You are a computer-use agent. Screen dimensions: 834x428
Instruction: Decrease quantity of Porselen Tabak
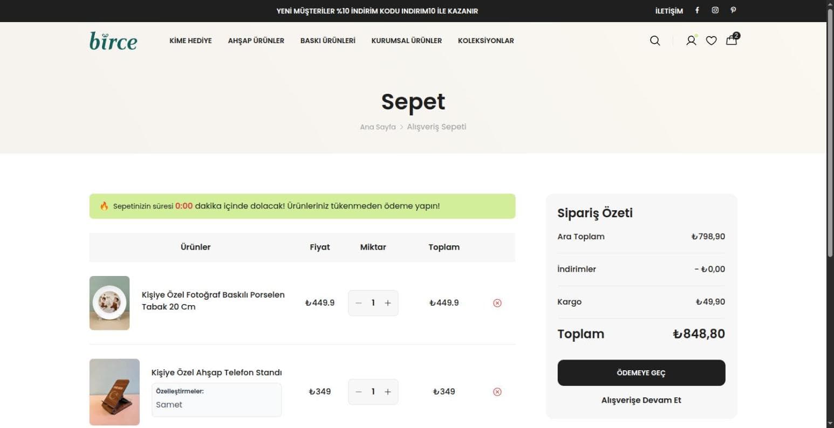(358, 303)
